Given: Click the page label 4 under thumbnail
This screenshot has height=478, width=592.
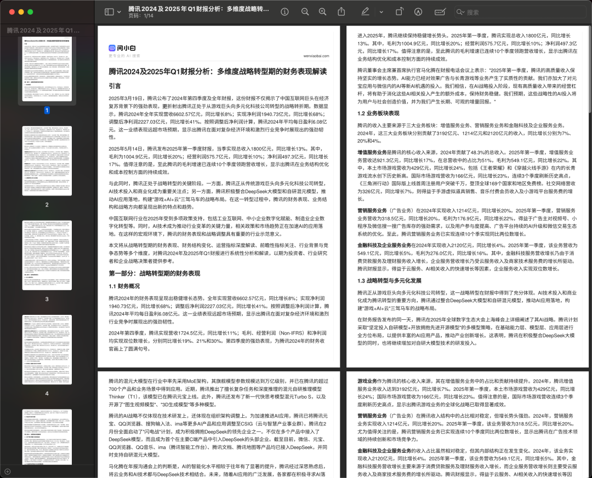Looking at the screenshot, I should click(x=47, y=394).
